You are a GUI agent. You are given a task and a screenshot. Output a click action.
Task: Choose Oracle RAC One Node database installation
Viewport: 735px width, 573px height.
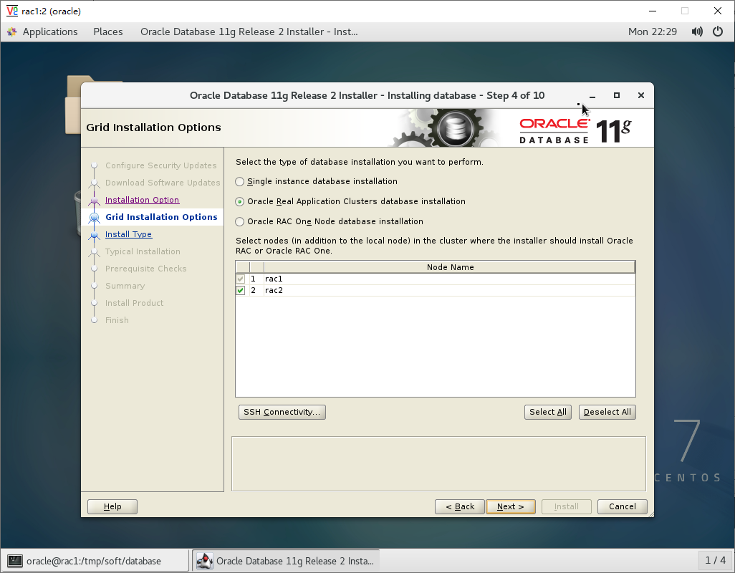239,221
